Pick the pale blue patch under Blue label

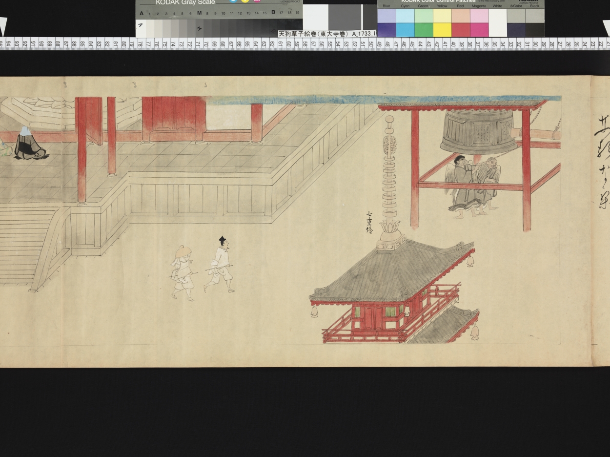click(x=386, y=16)
